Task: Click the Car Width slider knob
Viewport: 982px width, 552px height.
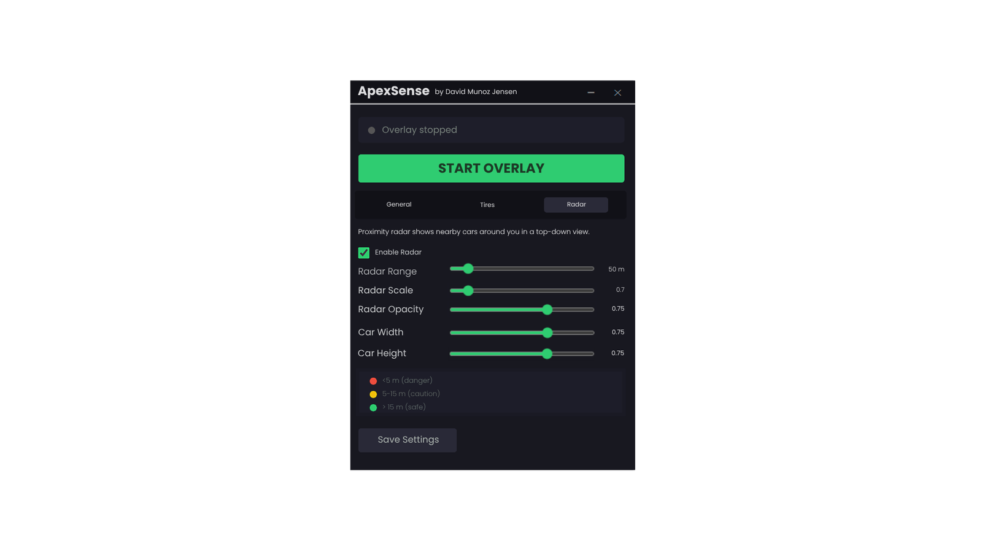Action: point(547,332)
